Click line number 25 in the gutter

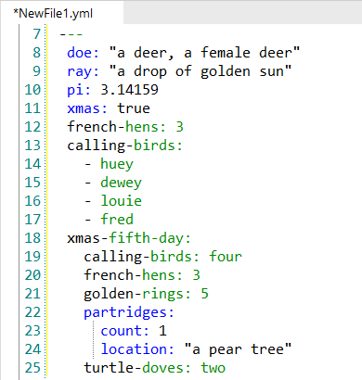(x=32, y=368)
